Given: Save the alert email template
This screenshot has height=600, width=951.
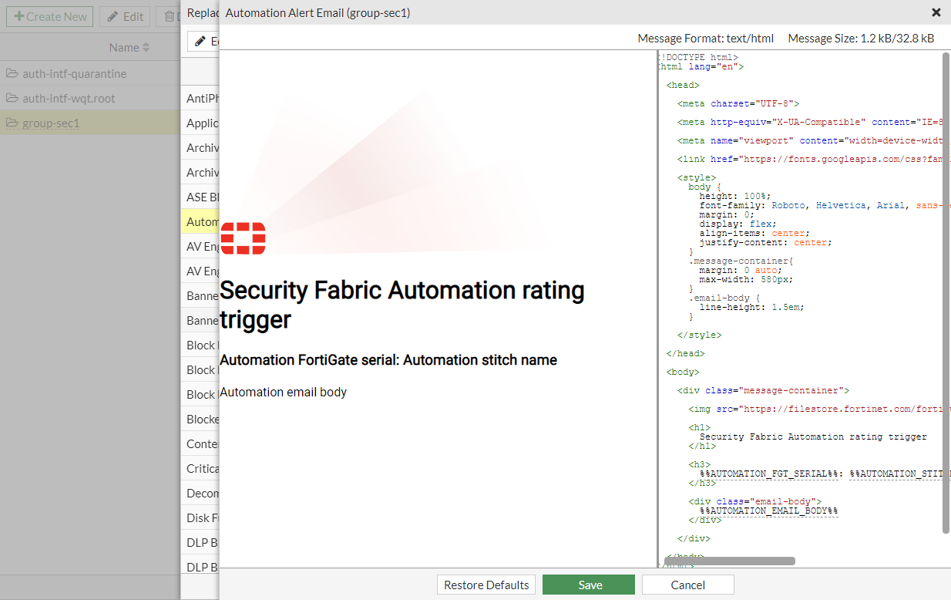Looking at the screenshot, I should pos(589,585).
